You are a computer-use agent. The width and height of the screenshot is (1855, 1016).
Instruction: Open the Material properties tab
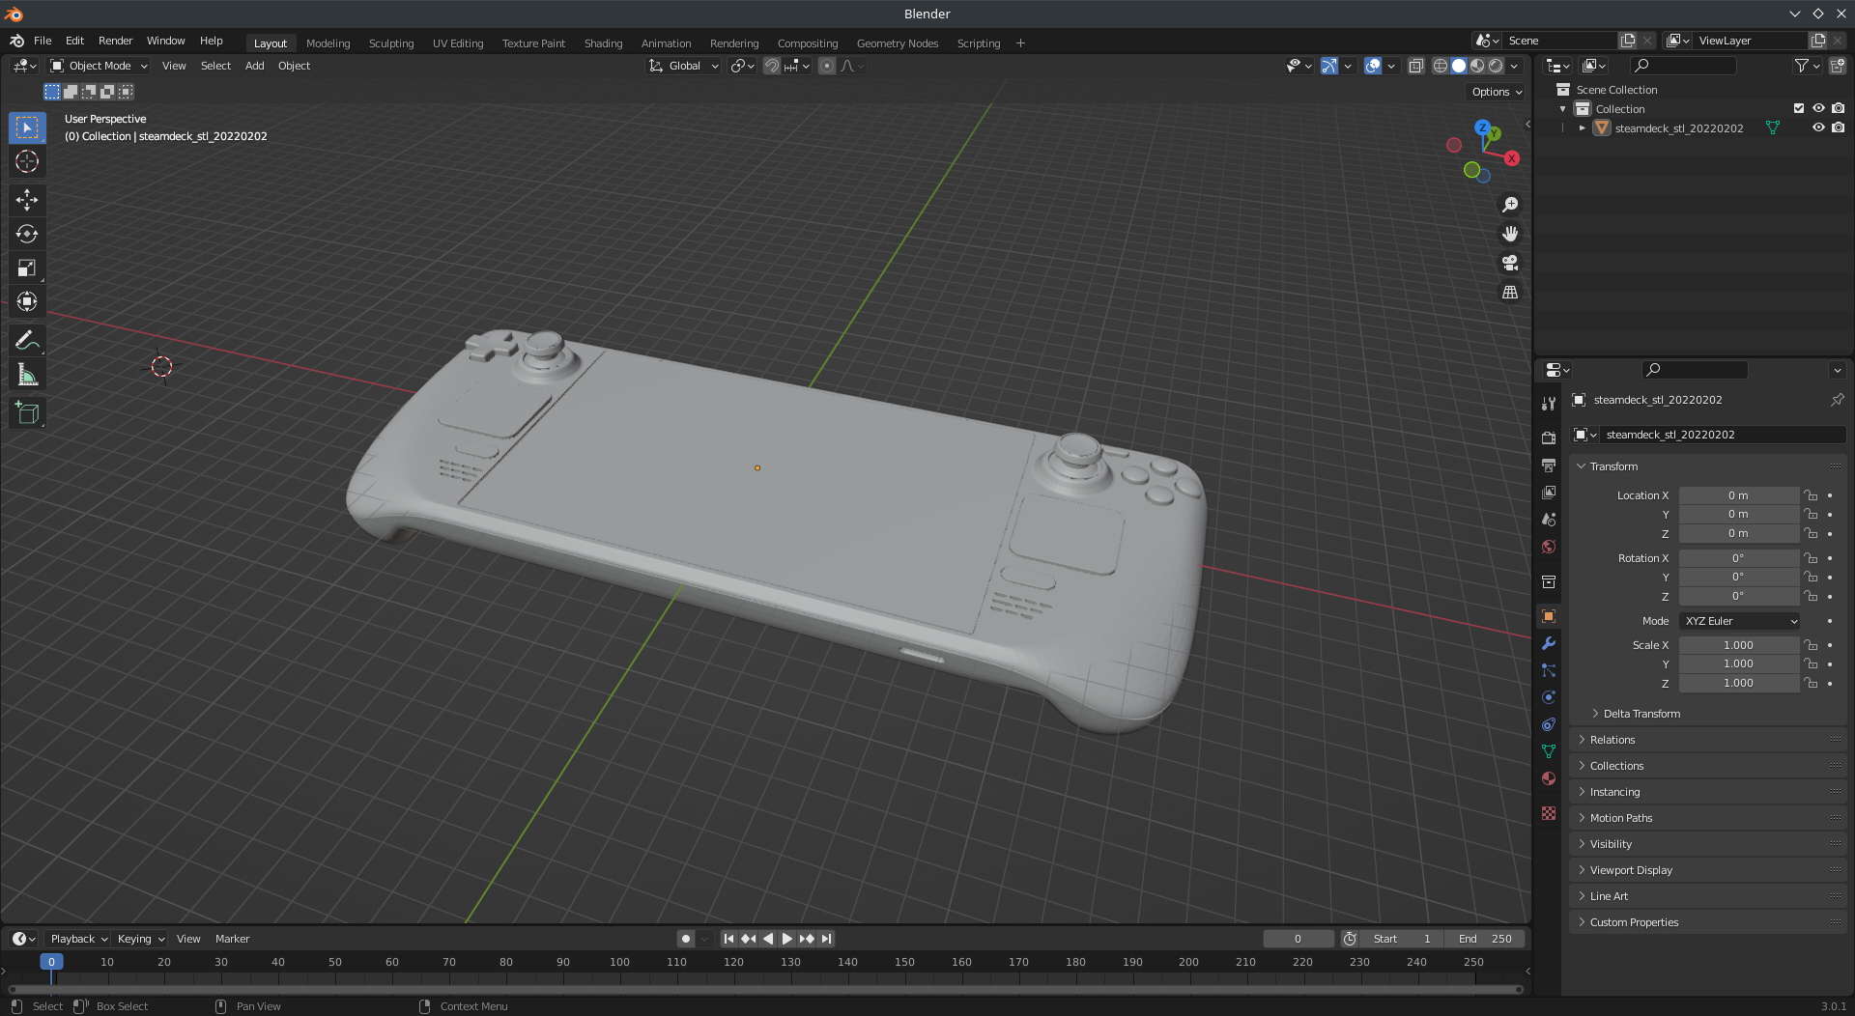(x=1549, y=778)
